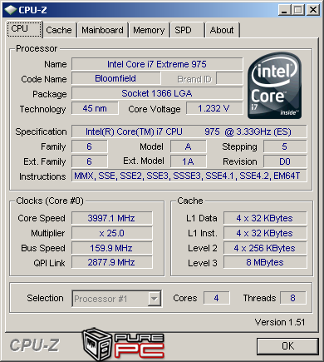Click the Processor #1 combo box field
The height and width of the screenshot is (362, 324).
pos(117,299)
